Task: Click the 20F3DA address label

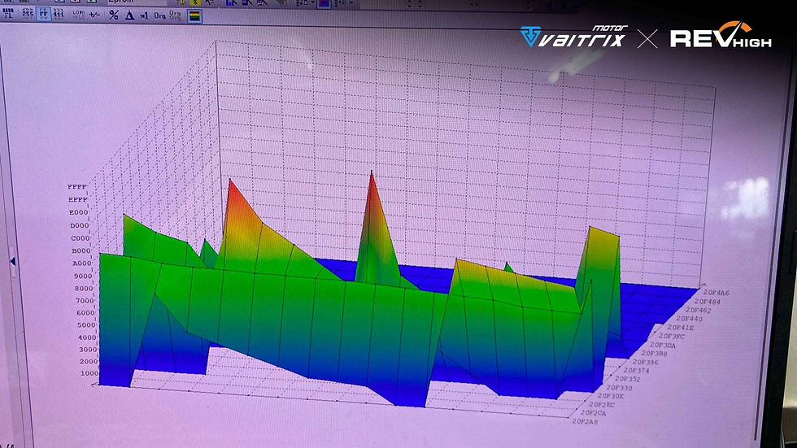Action: (663, 346)
